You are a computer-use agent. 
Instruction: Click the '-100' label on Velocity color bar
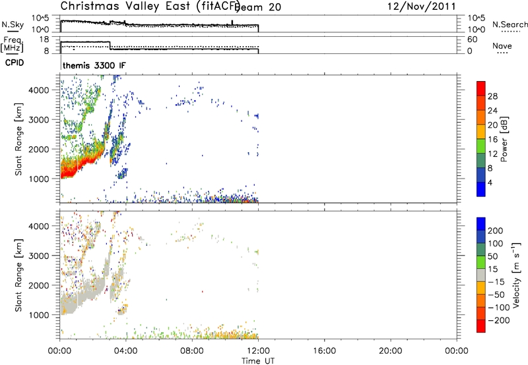click(x=499, y=307)
